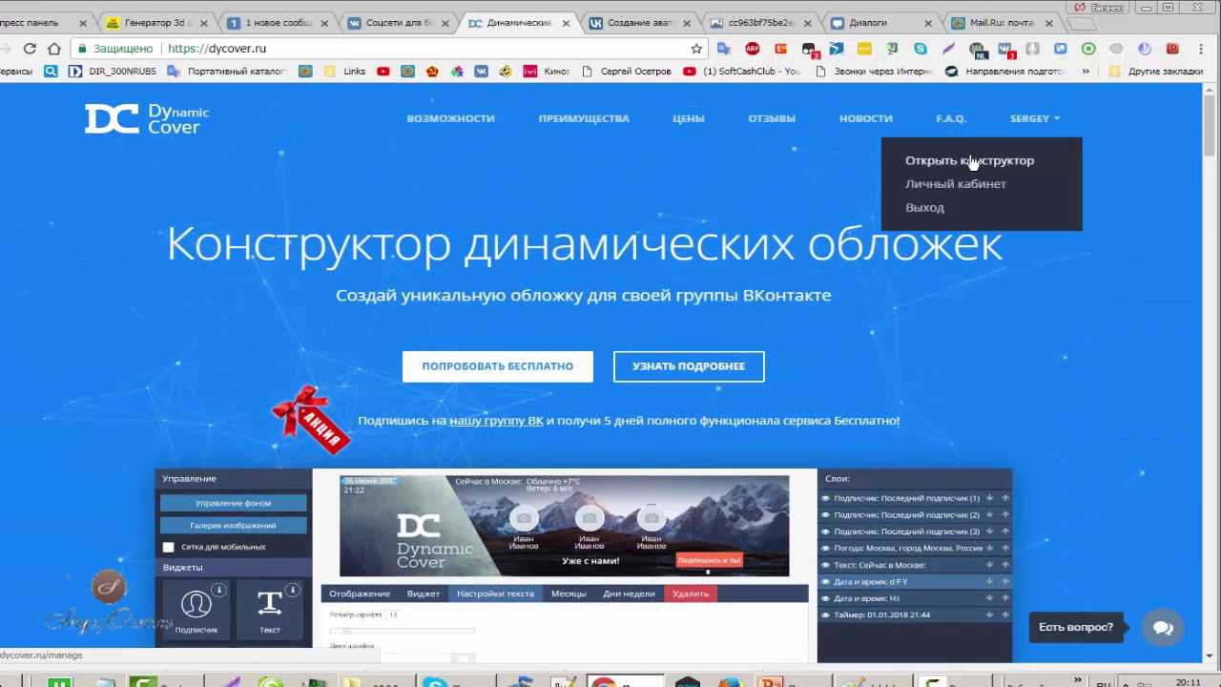
Task: Open the AdBlock Plus extension icon
Action: (x=753, y=49)
